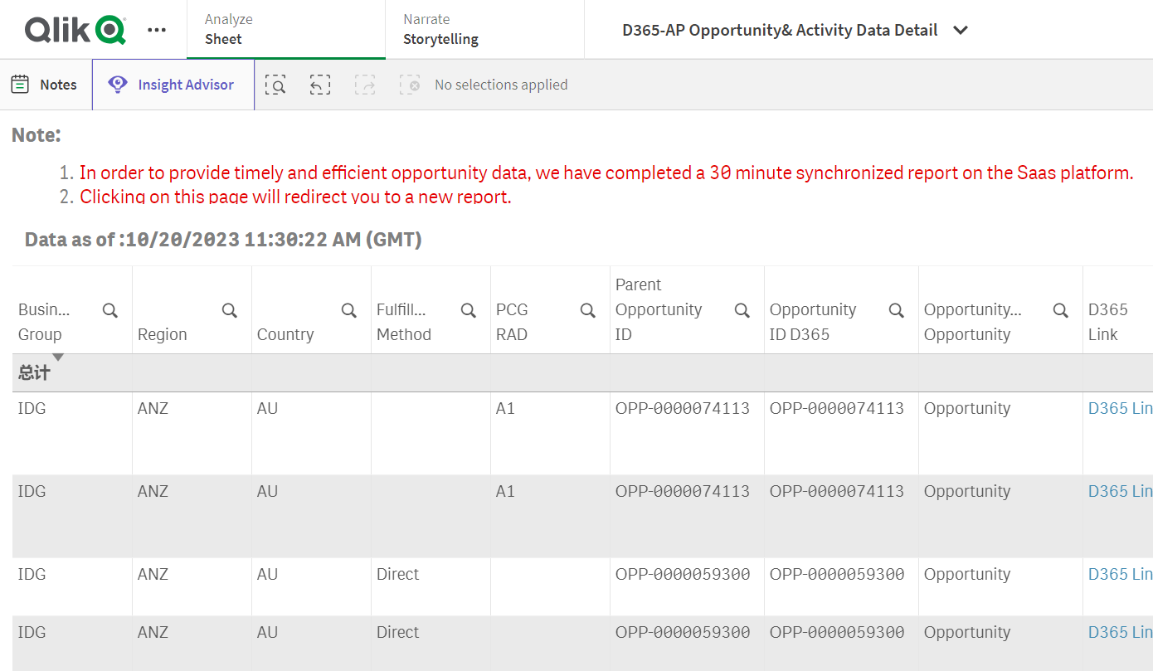Open the three-dot navigation menu
This screenshot has height=671, width=1153.
point(156,30)
